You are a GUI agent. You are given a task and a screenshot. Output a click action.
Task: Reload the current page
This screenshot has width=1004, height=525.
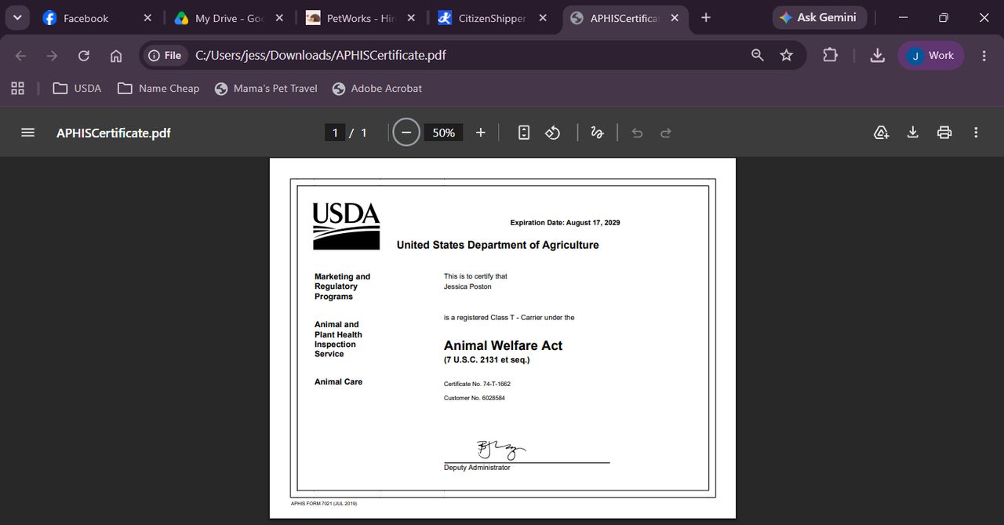pyautogui.click(x=84, y=56)
